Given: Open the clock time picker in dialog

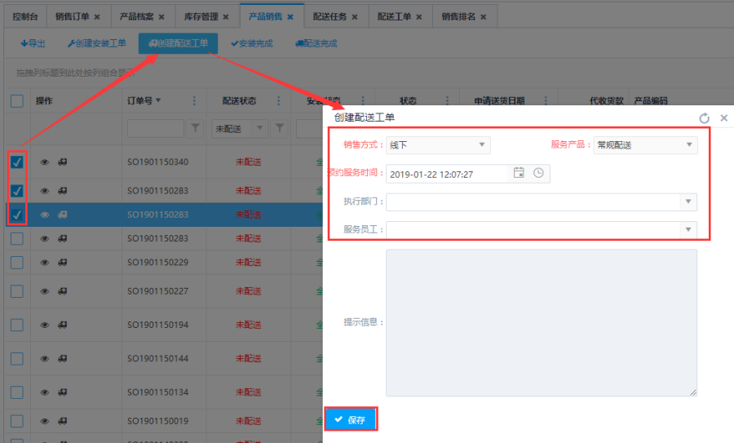Looking at the screenshot, I should click(x=538, y=173).
